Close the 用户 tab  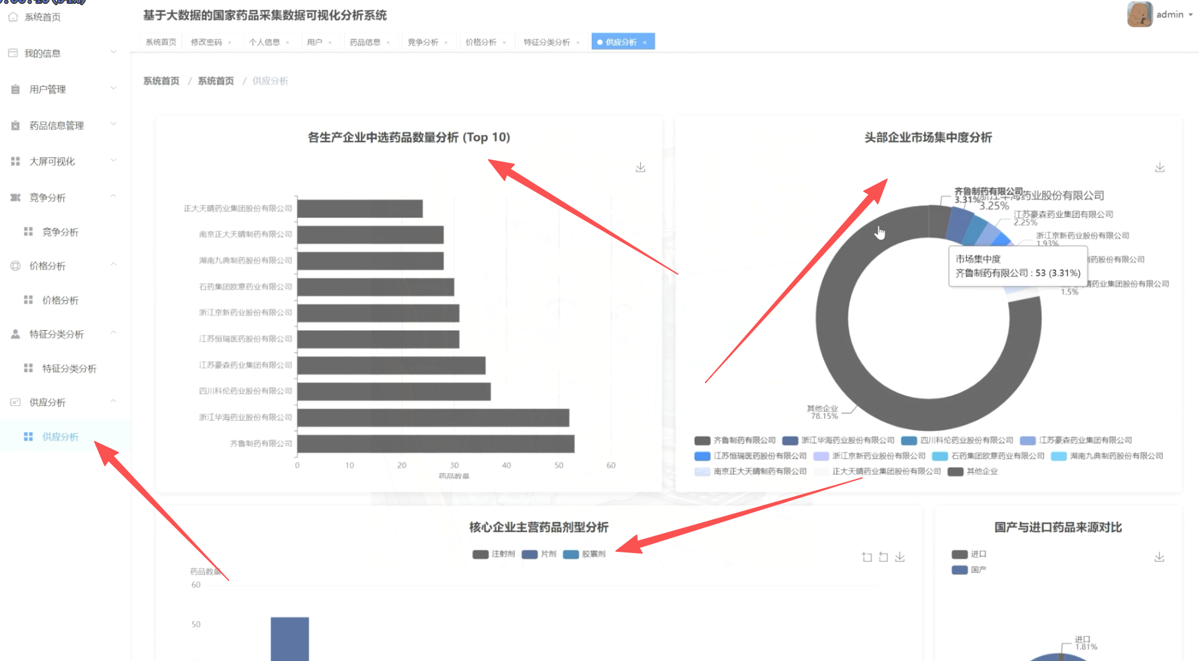(330, 43)
